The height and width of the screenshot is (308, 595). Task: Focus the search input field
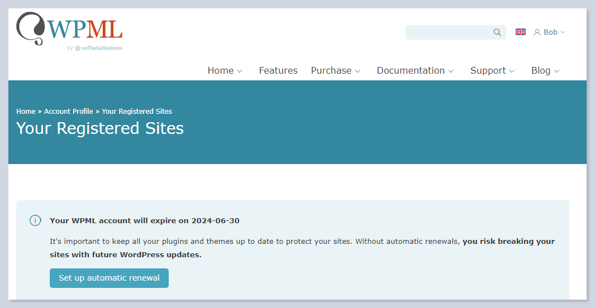(448, 32)
